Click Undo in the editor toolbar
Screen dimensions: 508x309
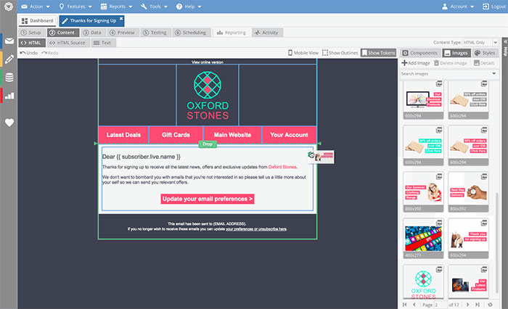click(x=28, y=53)
